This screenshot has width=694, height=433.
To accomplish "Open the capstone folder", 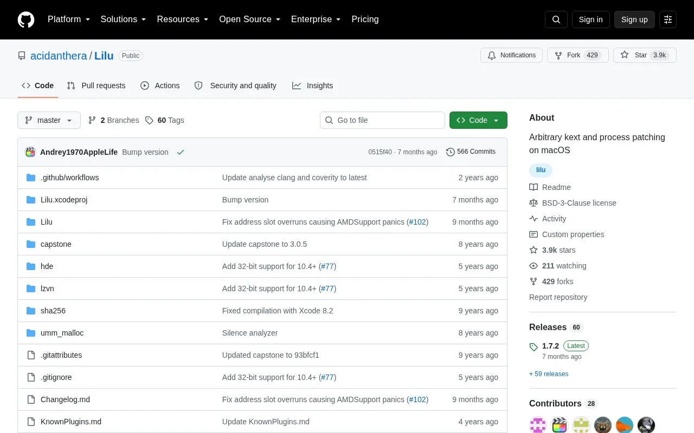I will (56, 244).
